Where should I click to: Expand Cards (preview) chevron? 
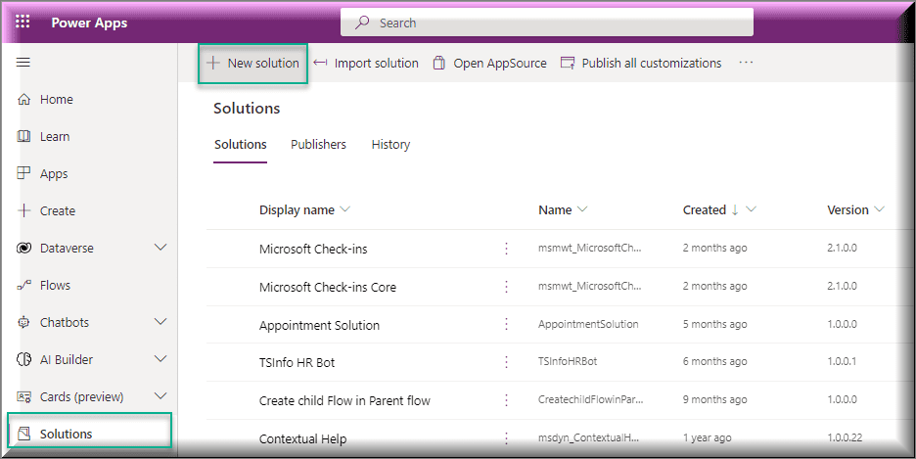pos(160,396)
